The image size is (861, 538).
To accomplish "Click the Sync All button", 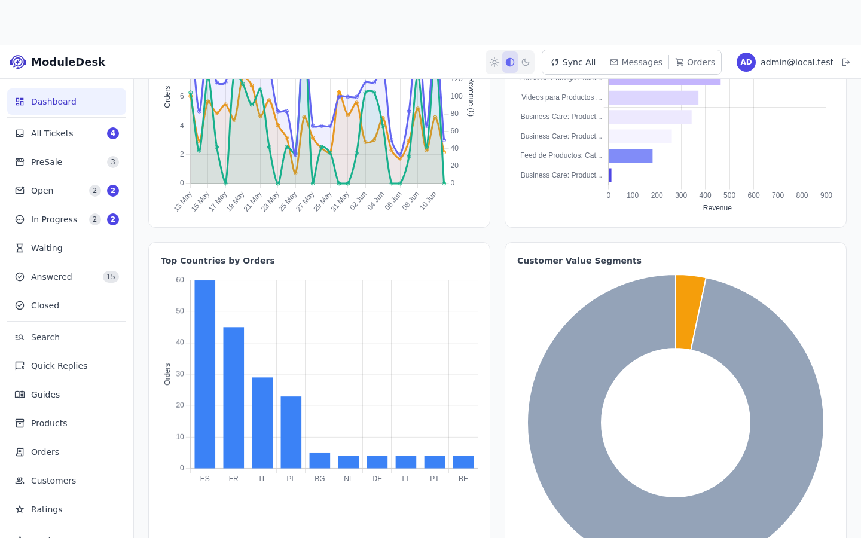I will click(573, 62).
